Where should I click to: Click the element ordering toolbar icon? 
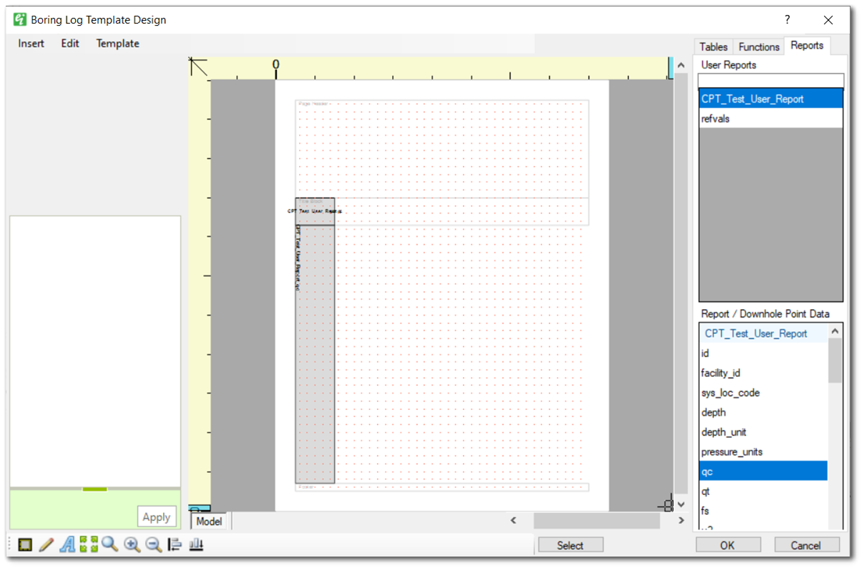coord(174,544)
